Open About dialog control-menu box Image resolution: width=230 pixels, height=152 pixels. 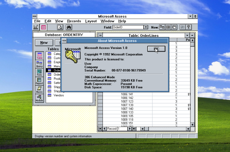click(x=64, y=41)
